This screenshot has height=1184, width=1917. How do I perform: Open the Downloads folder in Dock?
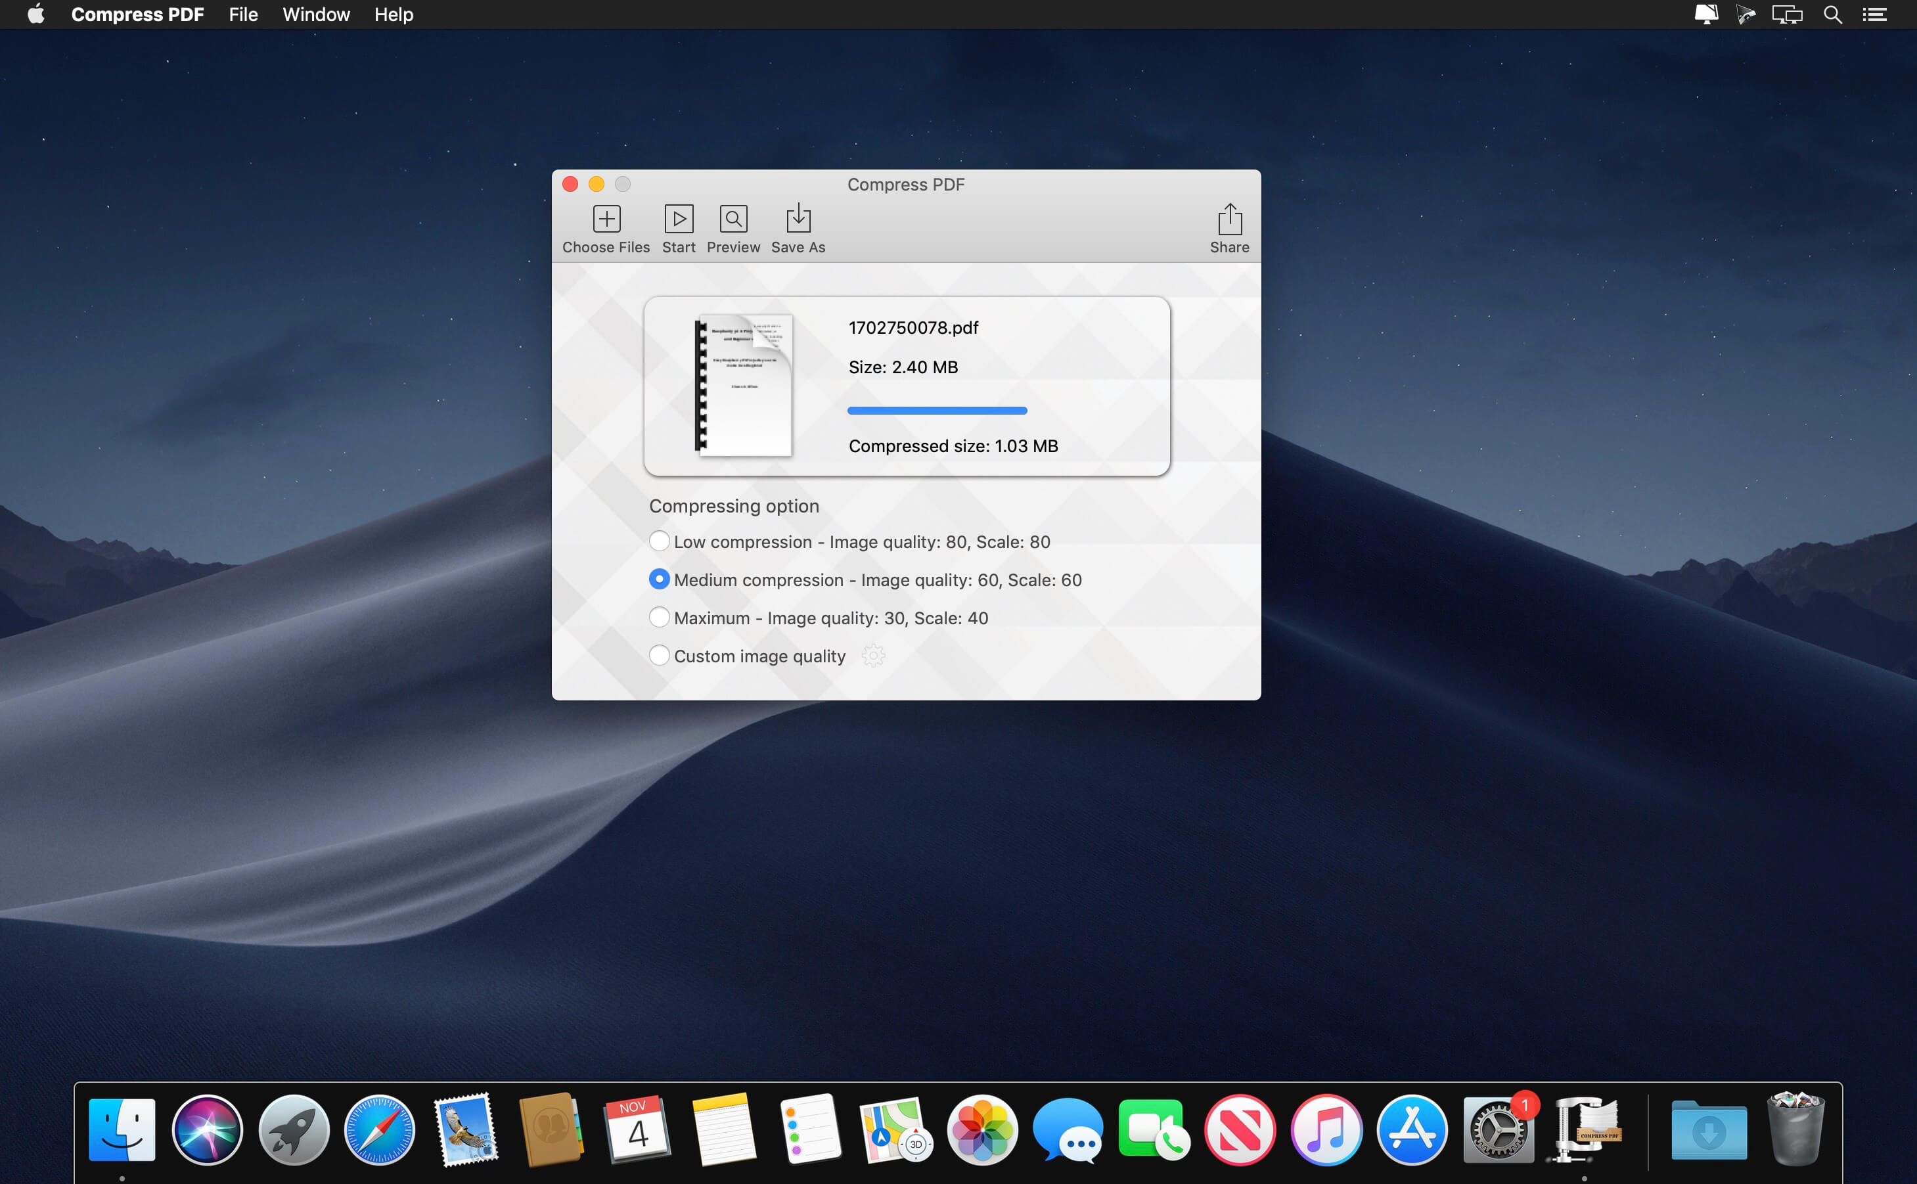[1708, 1129]
